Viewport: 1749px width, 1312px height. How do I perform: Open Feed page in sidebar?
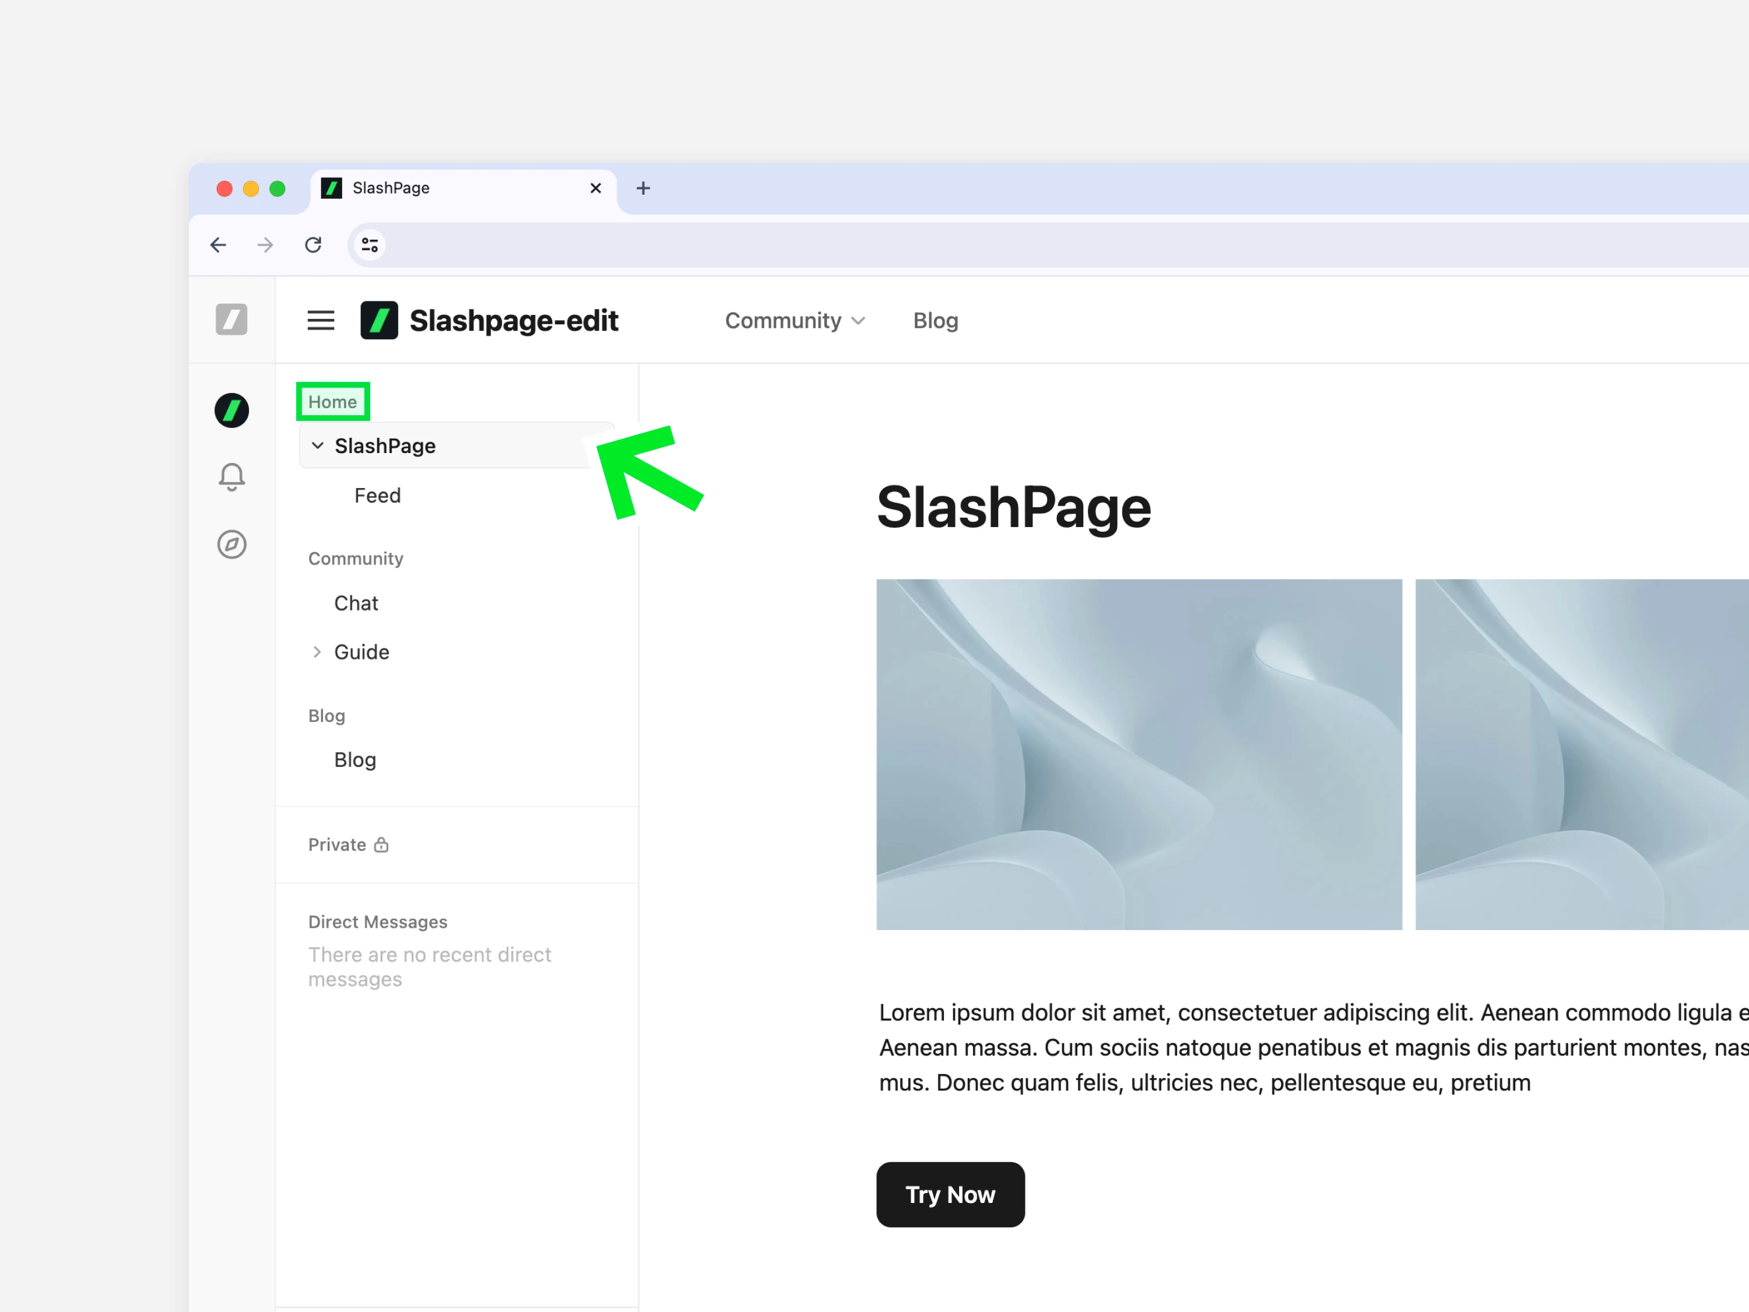coord(378,495)
